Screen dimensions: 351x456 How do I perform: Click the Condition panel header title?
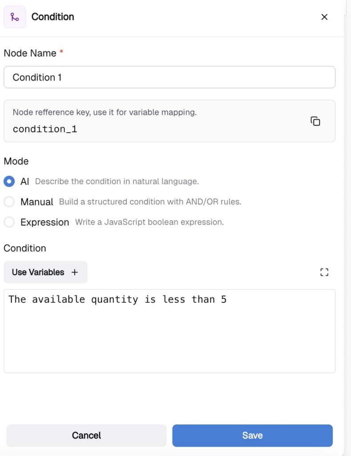click(52, 17)
